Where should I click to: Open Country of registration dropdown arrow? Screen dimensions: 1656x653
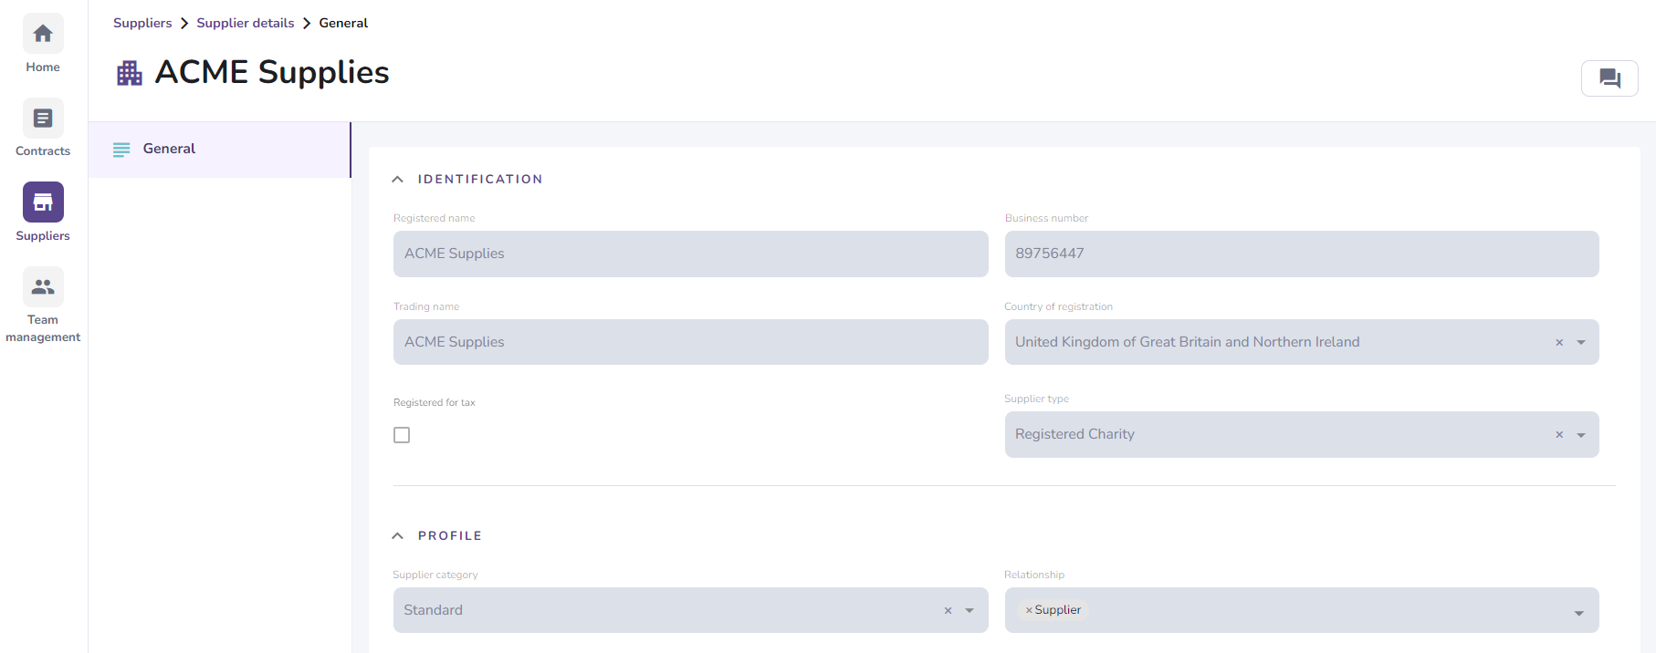pyautogui.click(x=1581, y=343)
